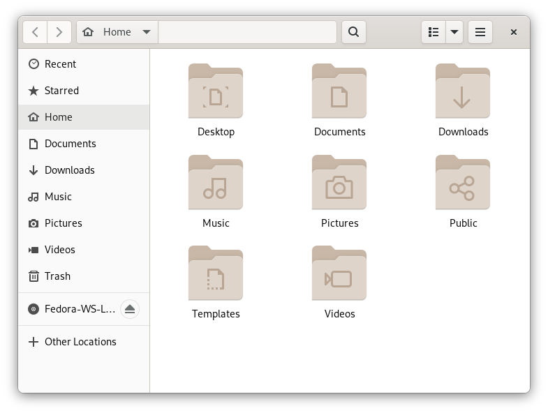Image resolution: width=548 pixels, height=413 pixels.
Task: Open Other Locations in sidebar
Action: click(80, 342)
